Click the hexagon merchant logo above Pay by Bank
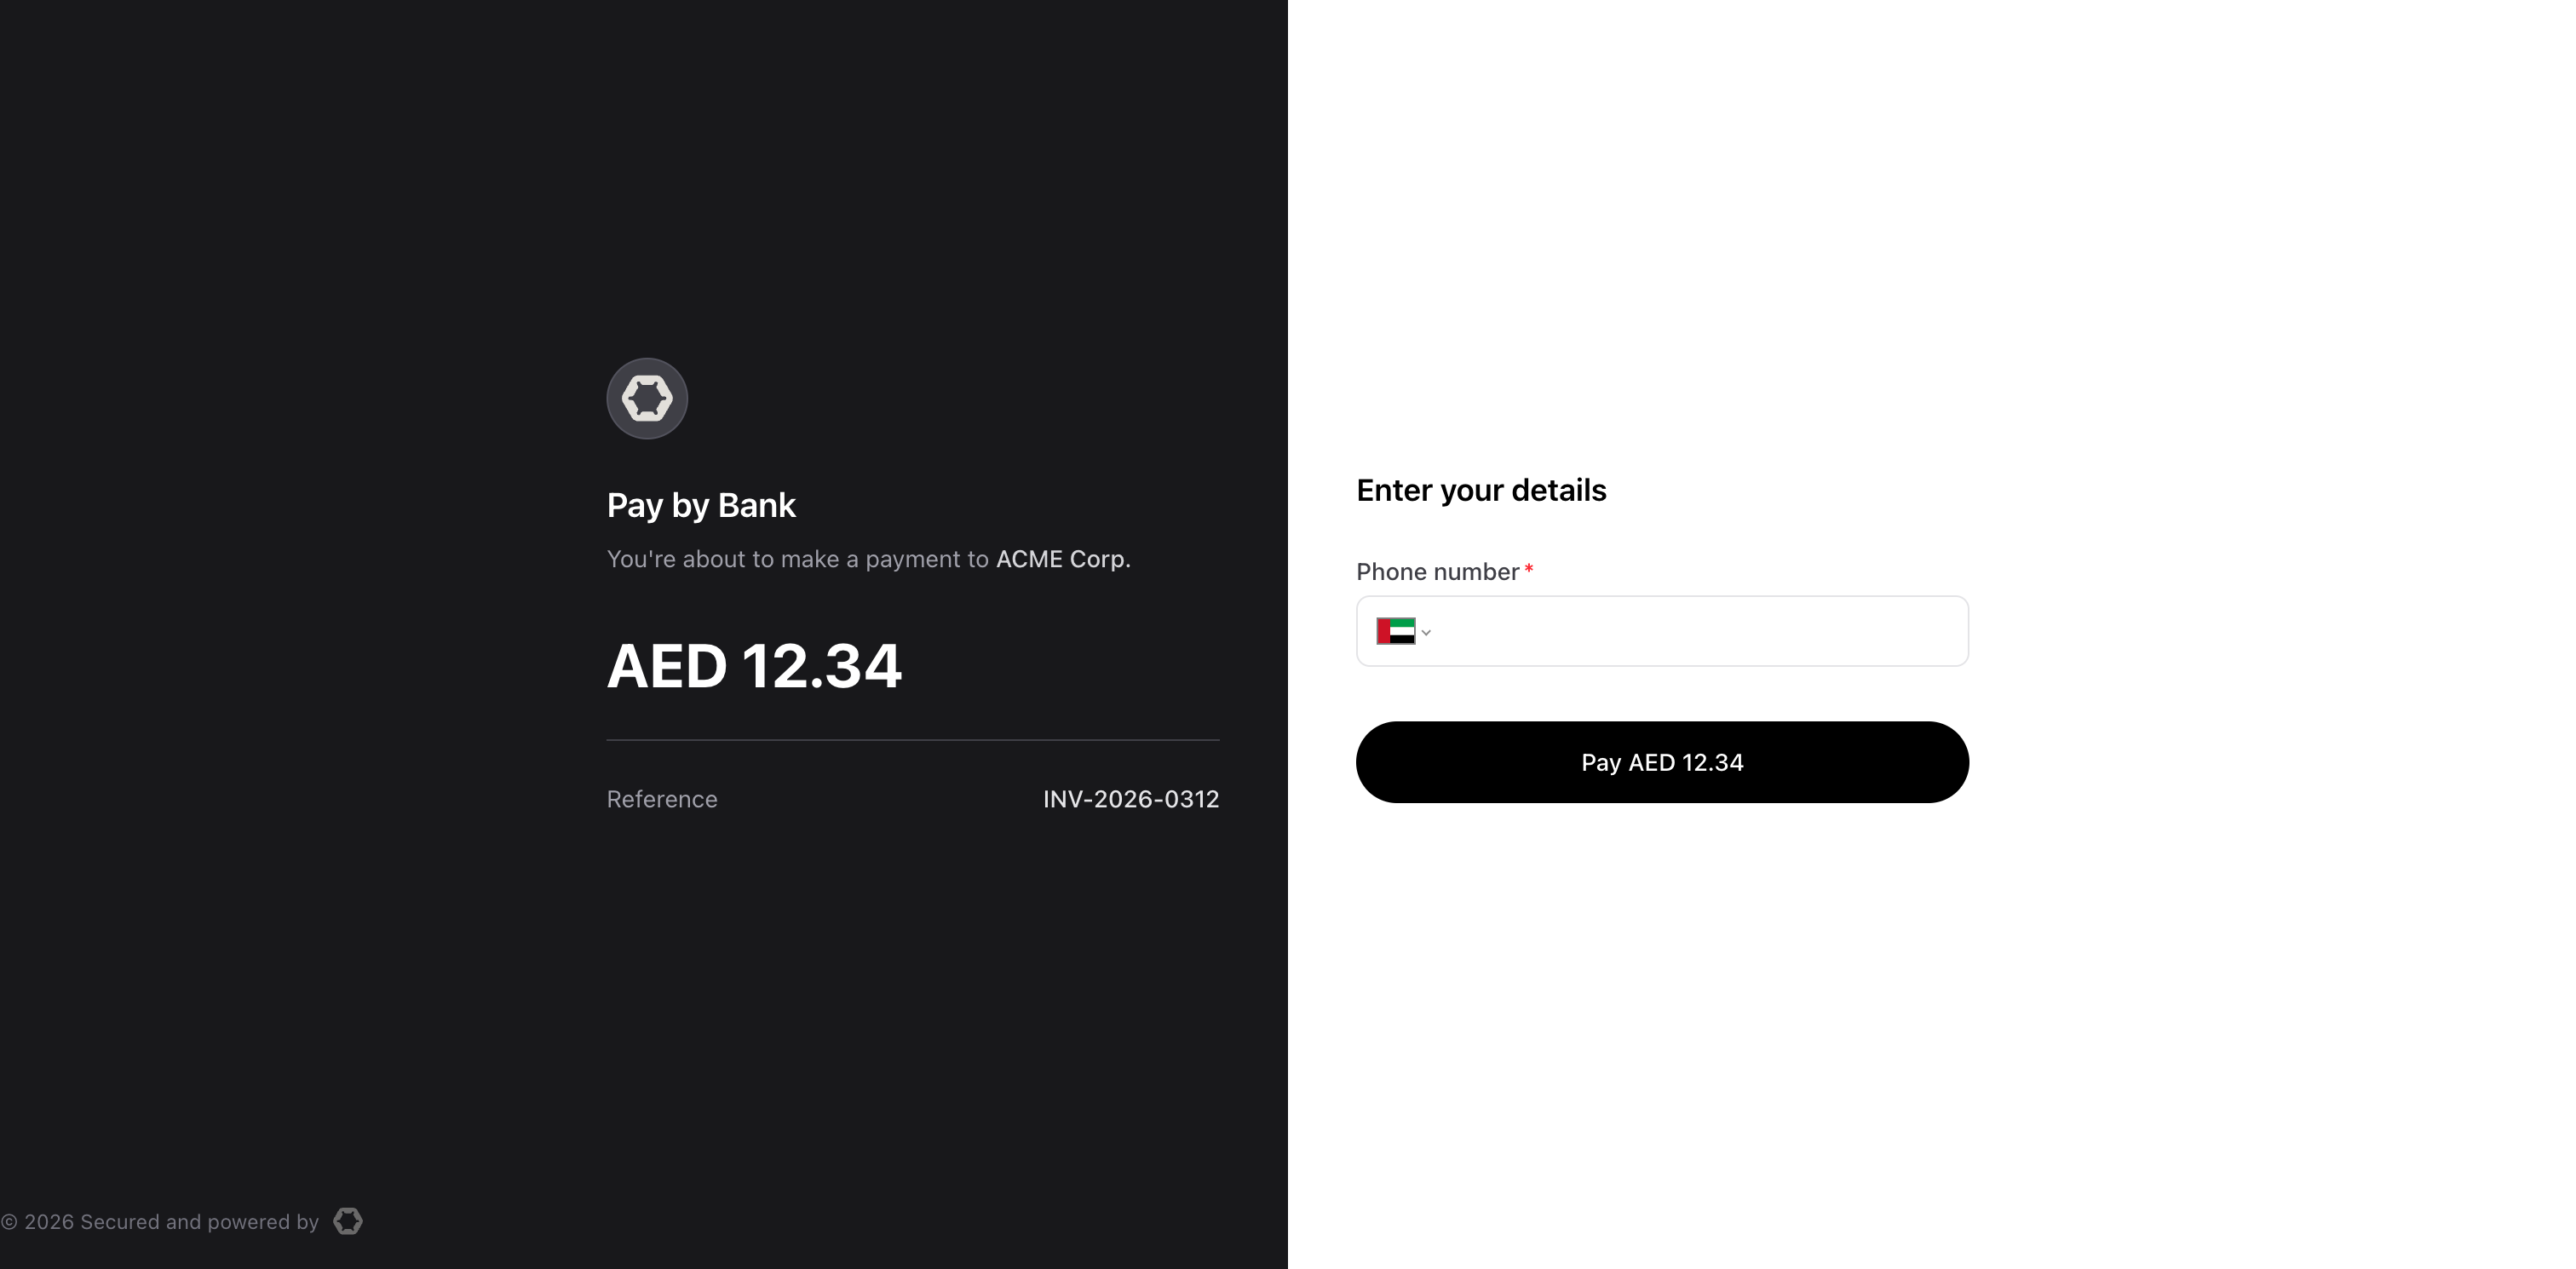The width and height of the screenshot is (2576, 1269). (x=647, y=398)
